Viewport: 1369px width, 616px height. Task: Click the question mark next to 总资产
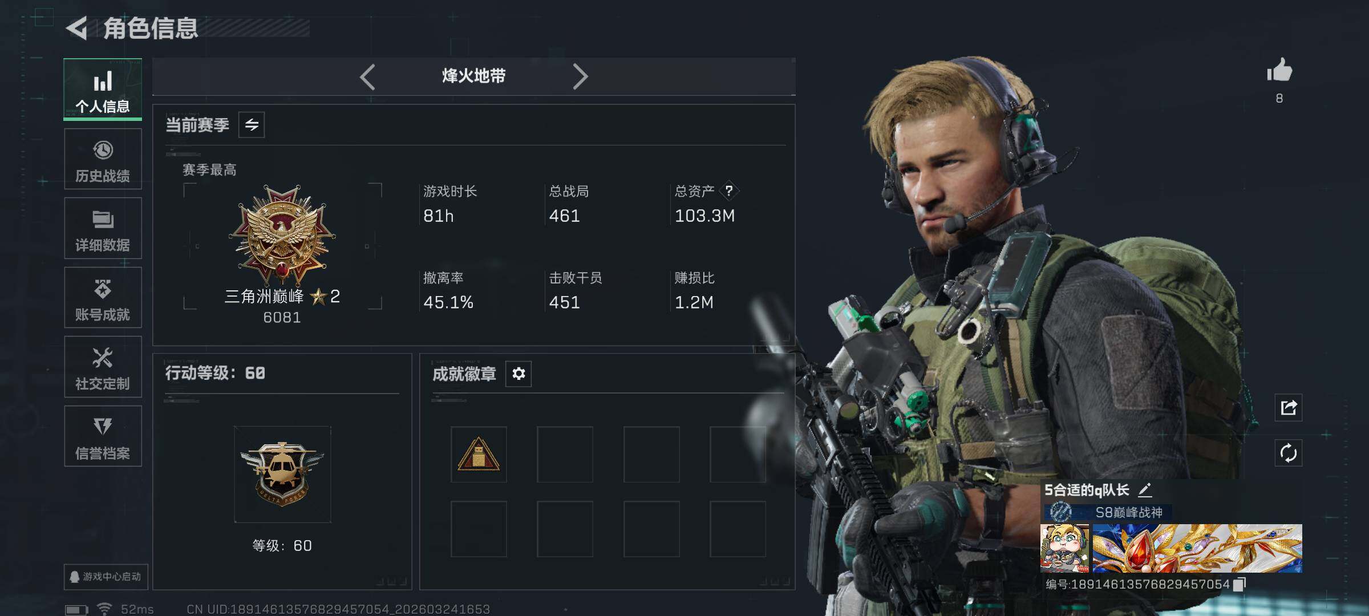point(728,191)
